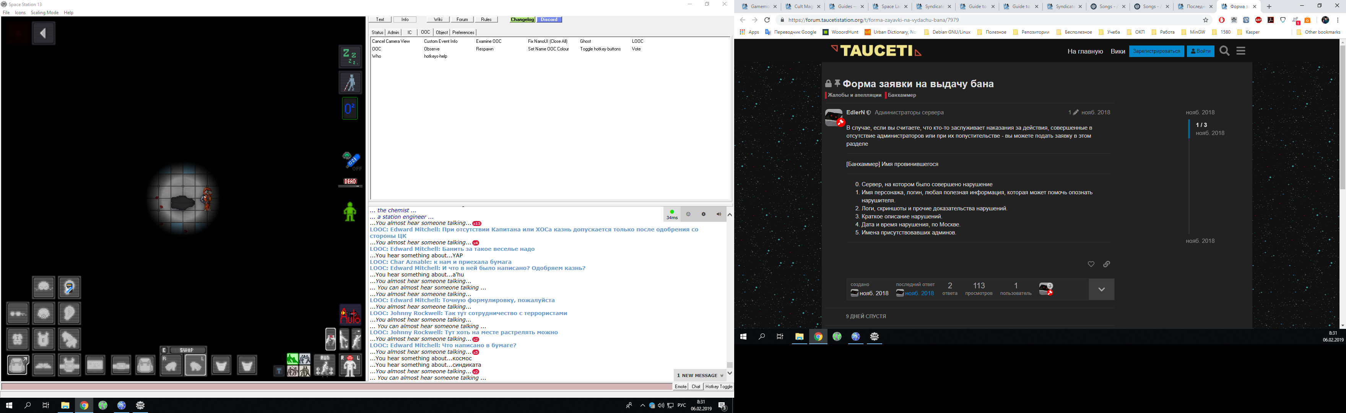Click the head hat inventory slot

pyautogui.click(x=43, y=288)
